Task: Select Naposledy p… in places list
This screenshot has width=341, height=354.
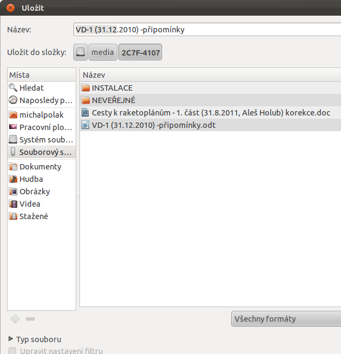Action: coord(42,100)
